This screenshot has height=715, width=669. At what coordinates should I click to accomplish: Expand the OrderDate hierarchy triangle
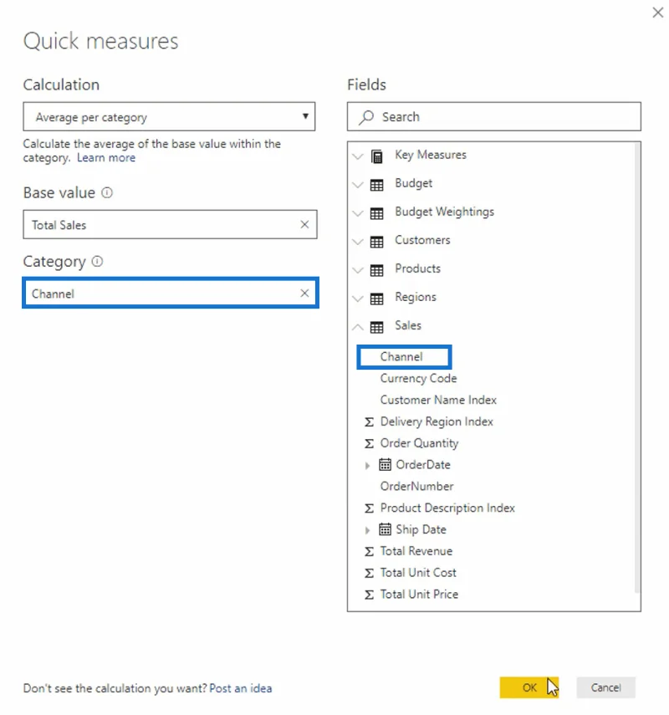coord(368,465)
